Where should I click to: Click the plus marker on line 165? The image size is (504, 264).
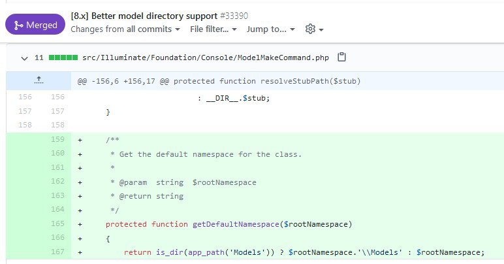click(x=80, y=225)
